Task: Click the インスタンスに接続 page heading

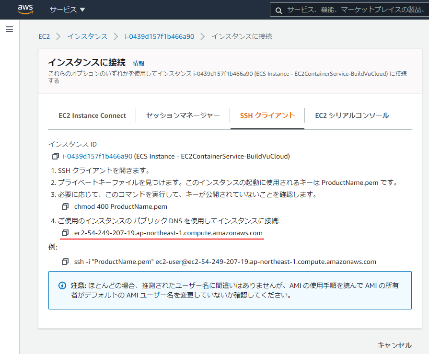Action: (x=87, y=63)
